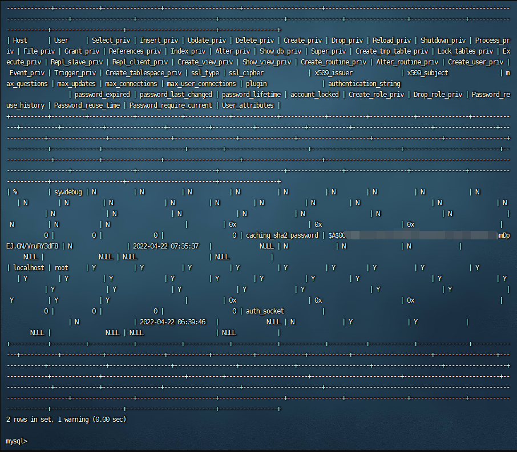Select the 'Create_view_priv' column header
The width and height of the screenshot is (517, 452).
(x=205, y=62)
